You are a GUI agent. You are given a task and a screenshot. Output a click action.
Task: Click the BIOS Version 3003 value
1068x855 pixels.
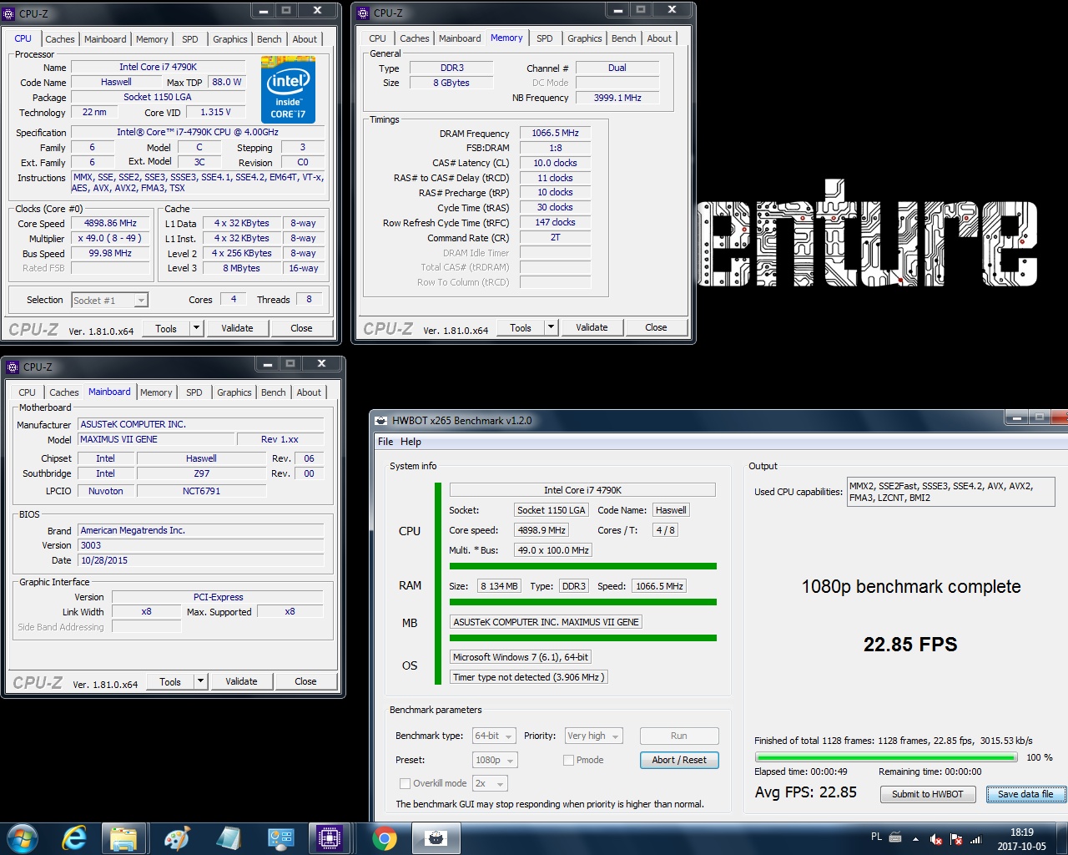tap(201, 545)
